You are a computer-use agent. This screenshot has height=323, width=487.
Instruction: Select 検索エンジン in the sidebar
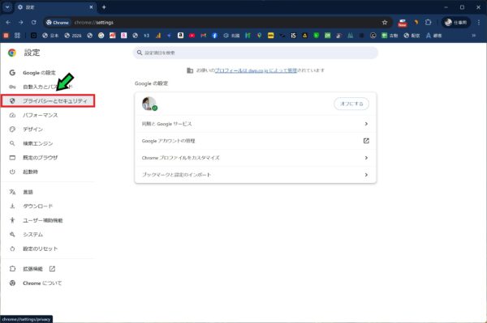[48, 143]
